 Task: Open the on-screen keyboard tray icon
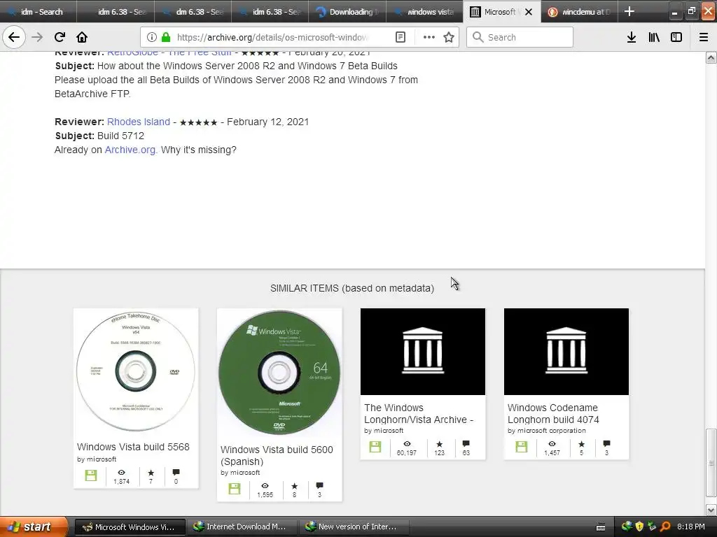(x=601, y=527)
